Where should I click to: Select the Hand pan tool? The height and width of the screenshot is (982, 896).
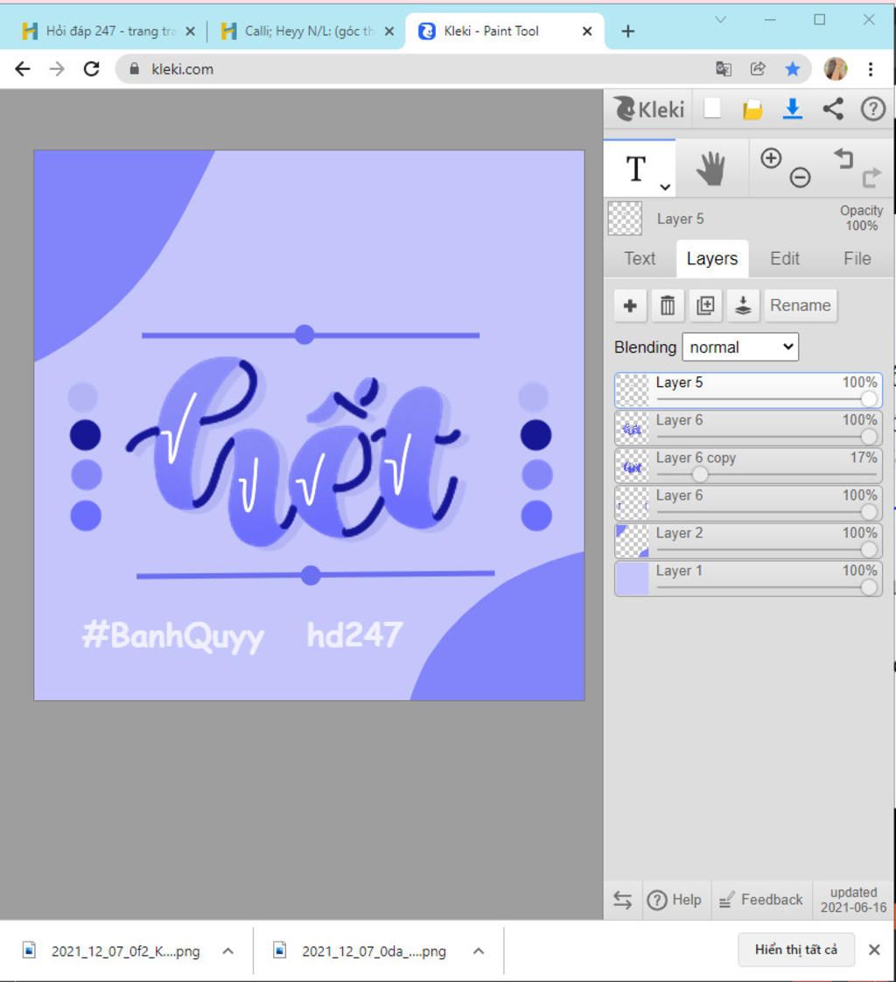point(711,168)
